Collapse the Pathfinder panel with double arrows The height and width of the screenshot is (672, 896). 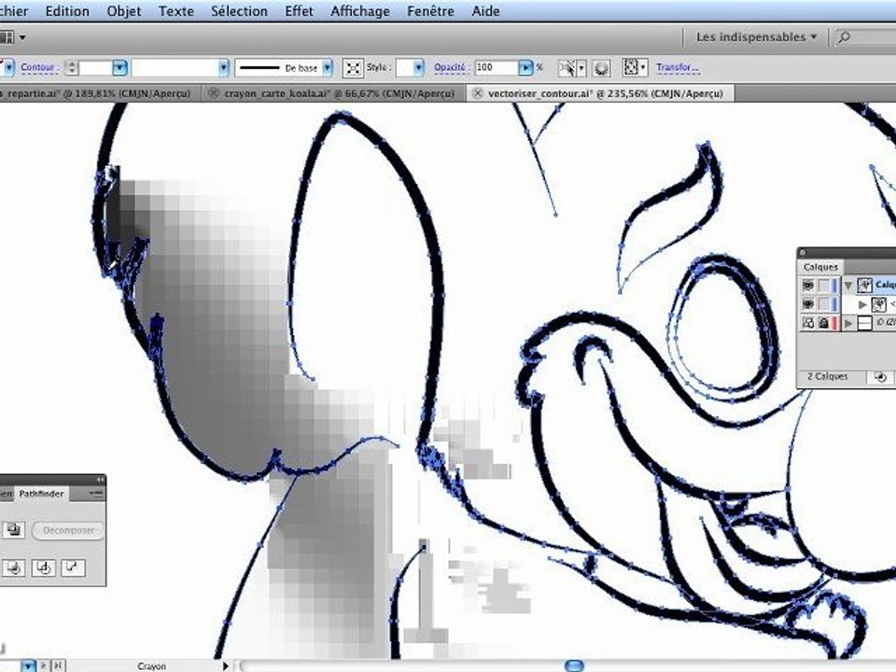coord(100,480)
